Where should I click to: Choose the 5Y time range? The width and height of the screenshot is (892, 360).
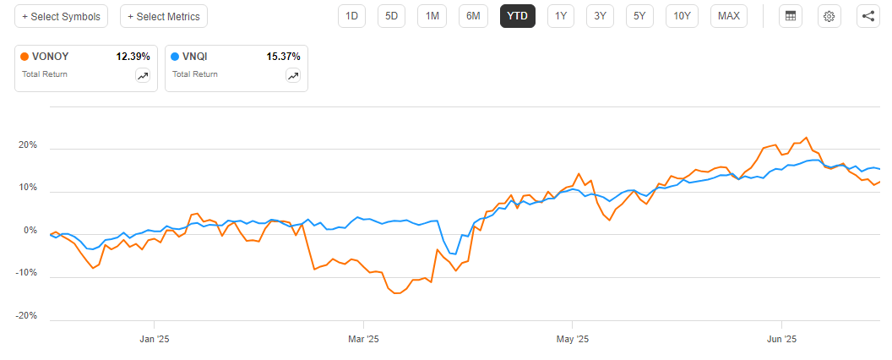tap(639, 16)
